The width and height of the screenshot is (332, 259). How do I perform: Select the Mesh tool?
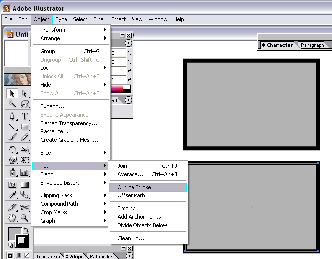12,185
